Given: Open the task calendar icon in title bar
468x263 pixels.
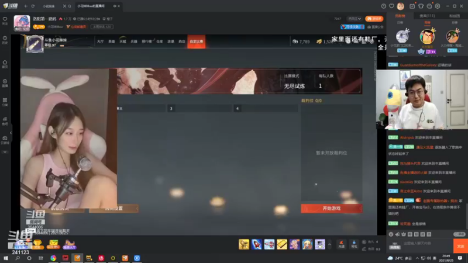Looking at the screenshot, I should click(x=412, y=6).
